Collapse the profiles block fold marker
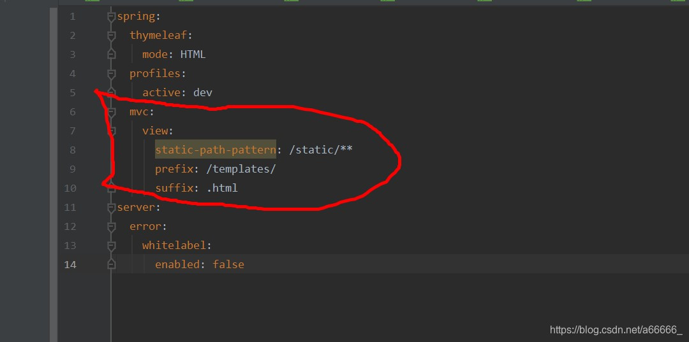This screenshot has height=342, width=689. tap(112, 74)
